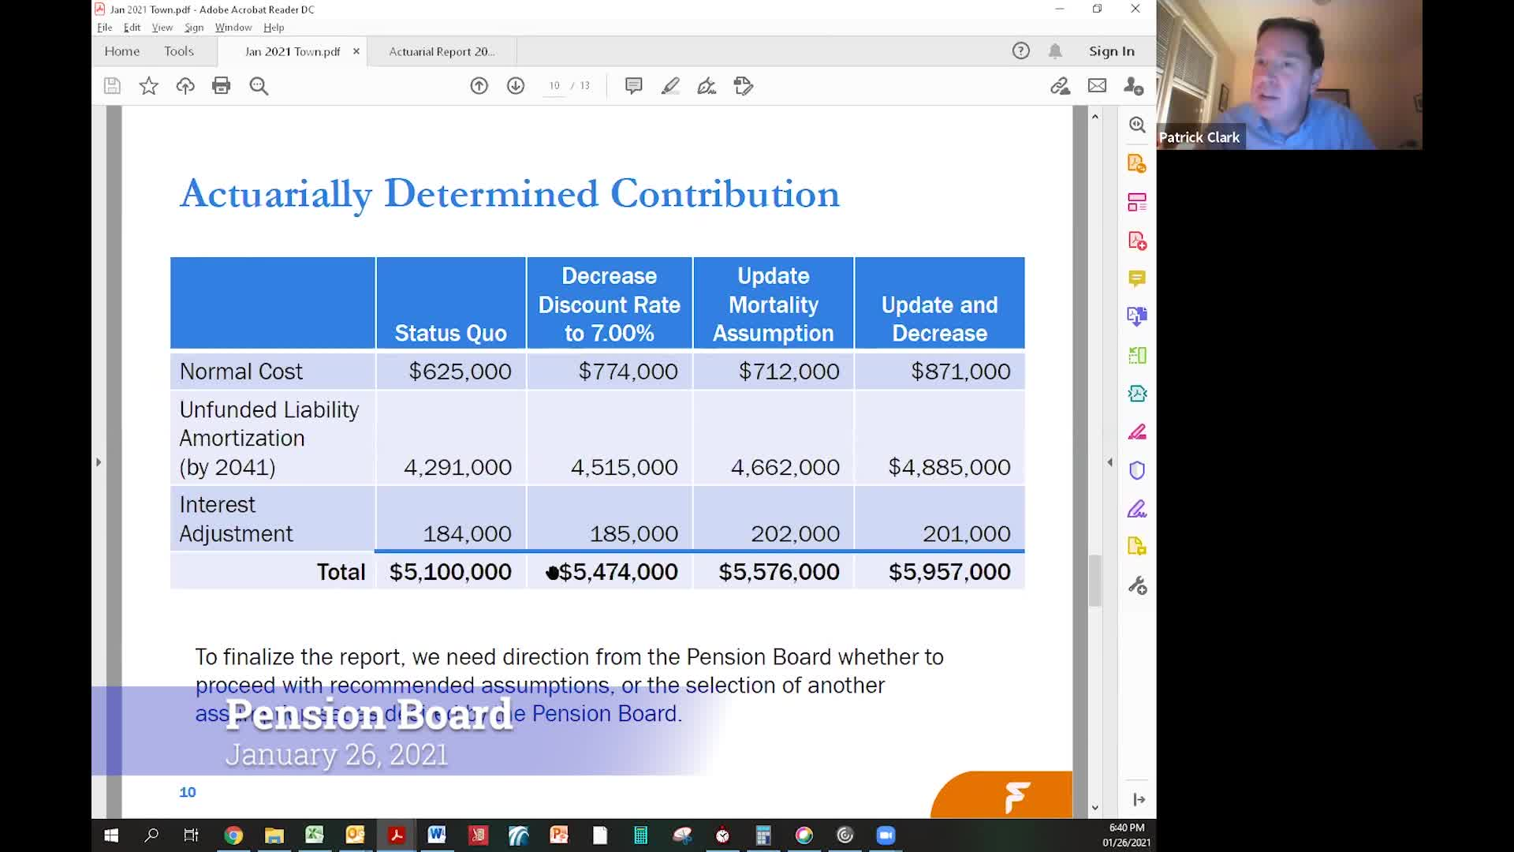The image size is (1514, 852).
Task: Open the Protect tool with the shield icon
Action: (1136, 469)
